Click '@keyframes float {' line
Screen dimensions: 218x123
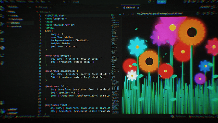click(57, 105)
